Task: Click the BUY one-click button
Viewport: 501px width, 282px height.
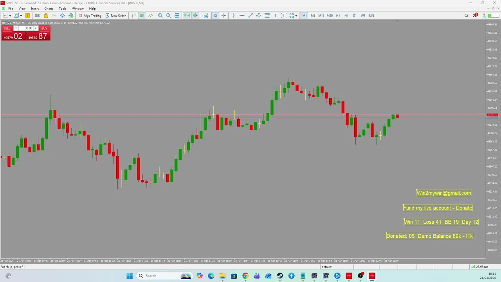Action: click(x=44, y=28)
